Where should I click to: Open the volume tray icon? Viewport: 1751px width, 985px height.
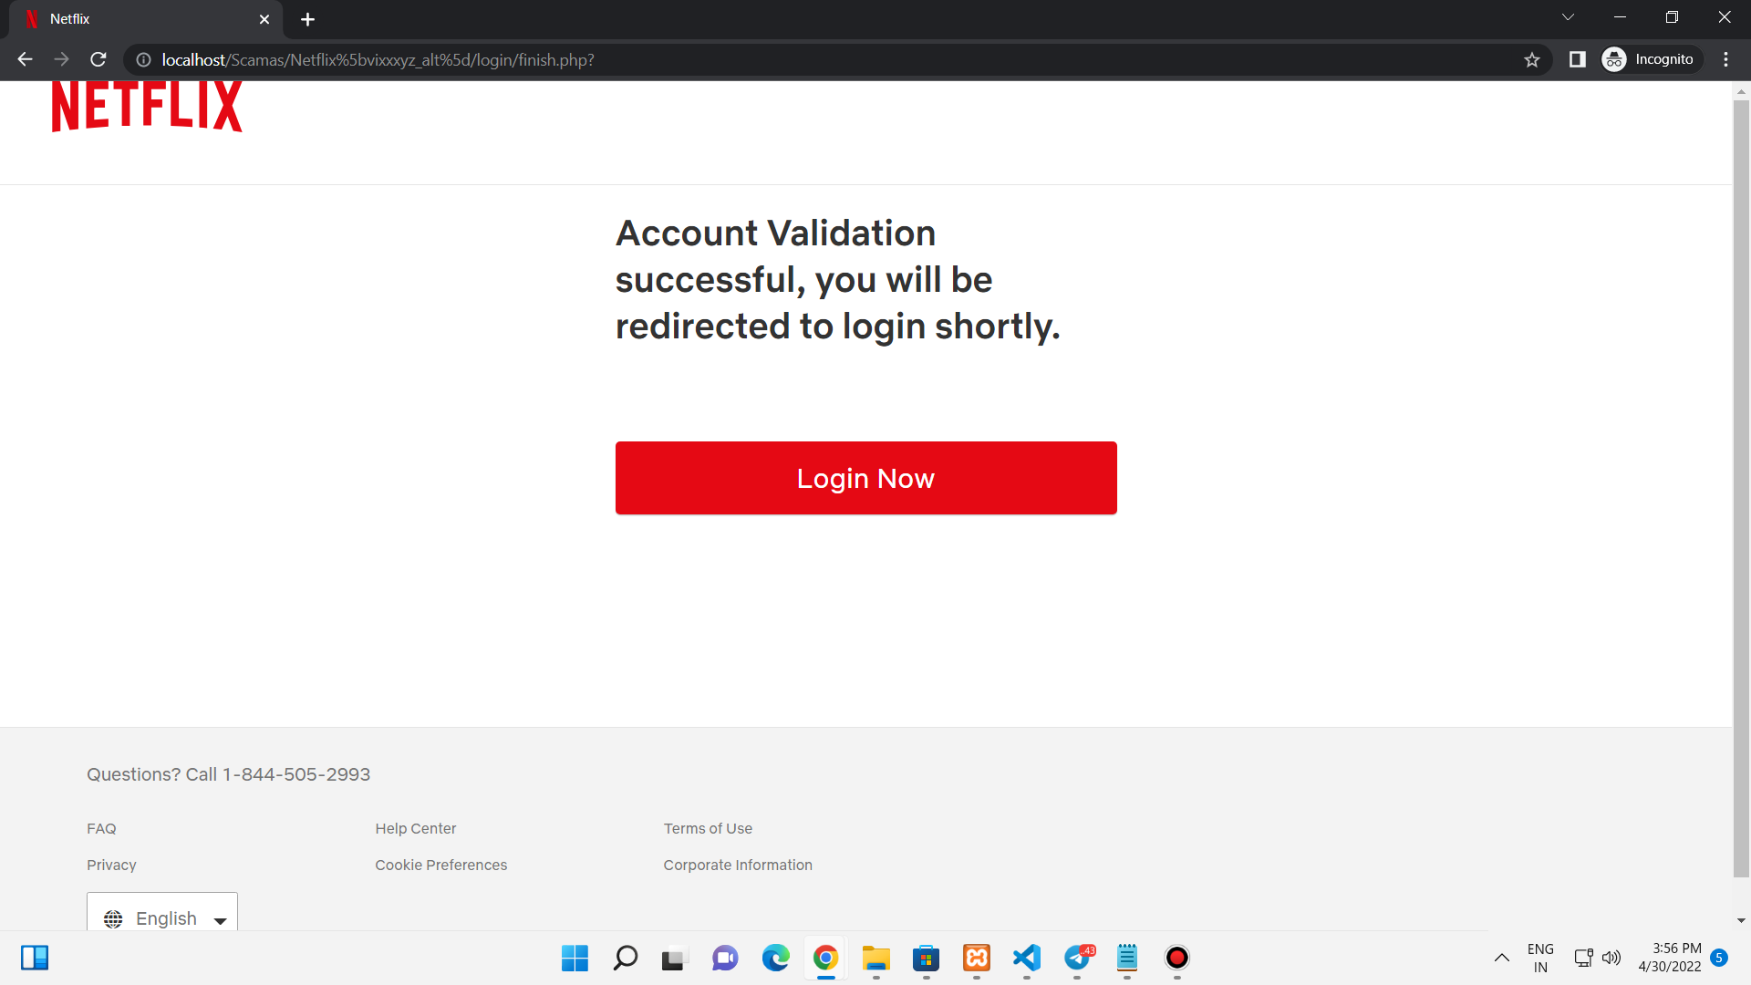click(1611, 958)
